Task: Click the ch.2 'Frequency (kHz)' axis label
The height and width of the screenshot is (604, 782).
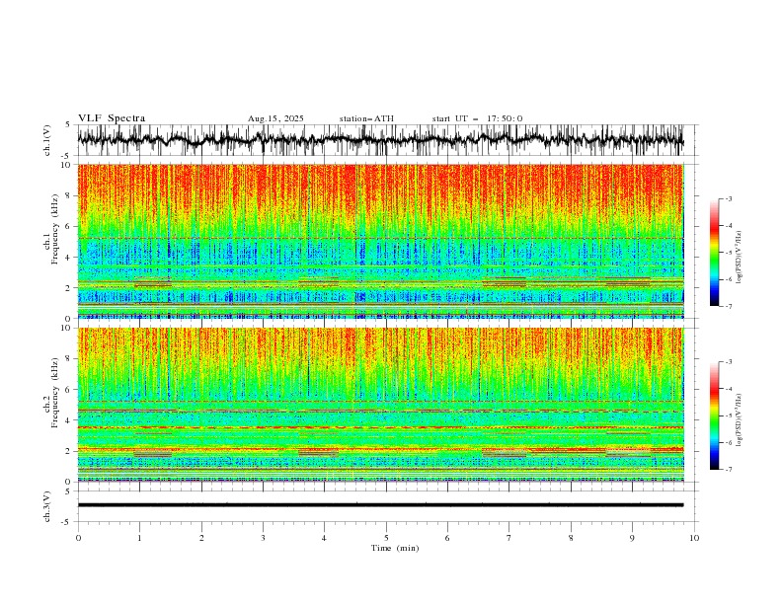Action: point(55,393)
